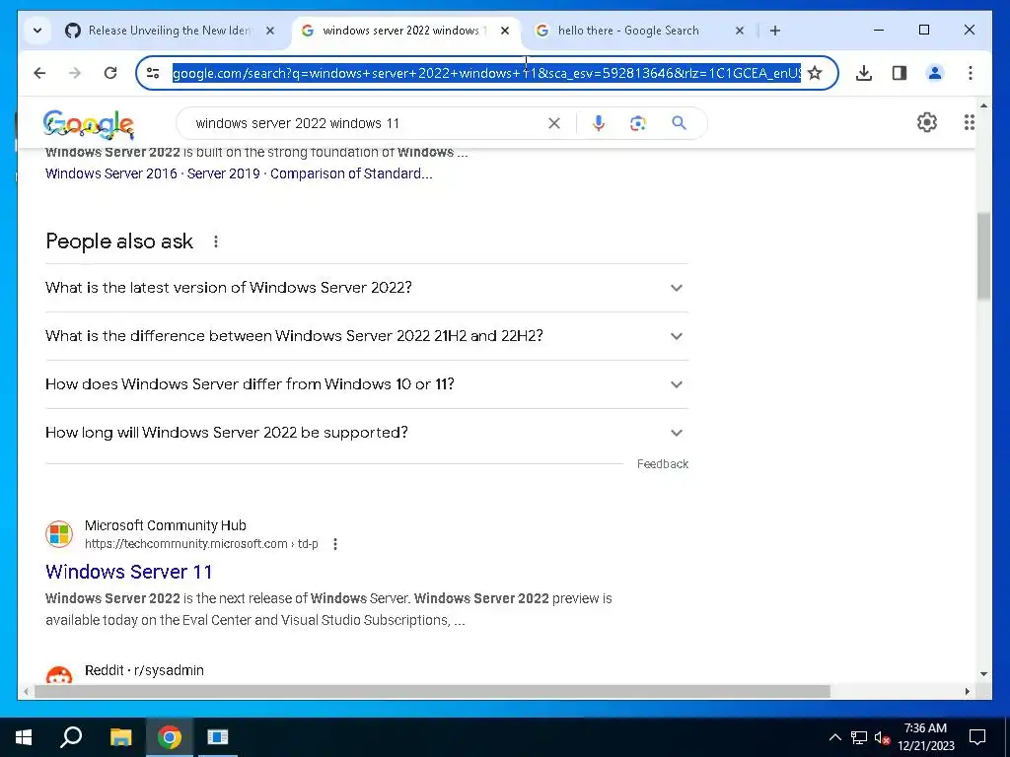
Task: Open File Explorer from taskbar
Action: (120, 737)
